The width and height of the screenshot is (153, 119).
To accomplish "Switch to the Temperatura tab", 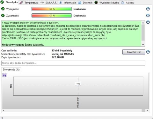I will tap(29, 3).
